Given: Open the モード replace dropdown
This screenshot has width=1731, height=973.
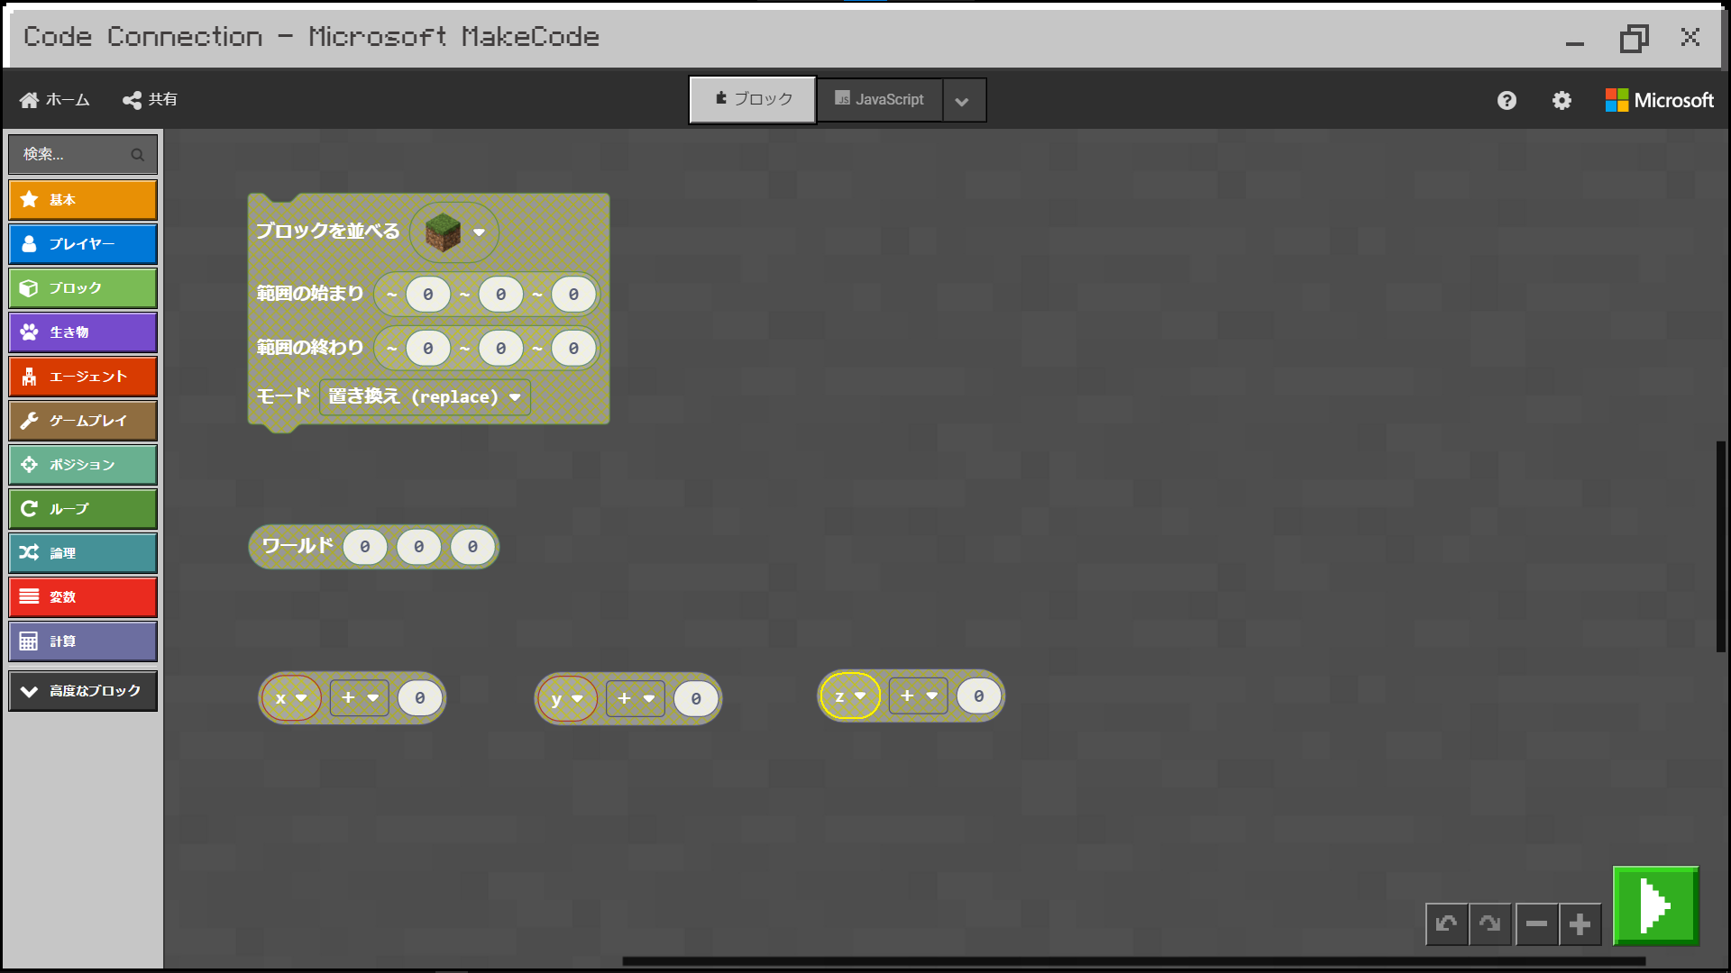Looking at the screenshot, I should [x=425, y=397].
